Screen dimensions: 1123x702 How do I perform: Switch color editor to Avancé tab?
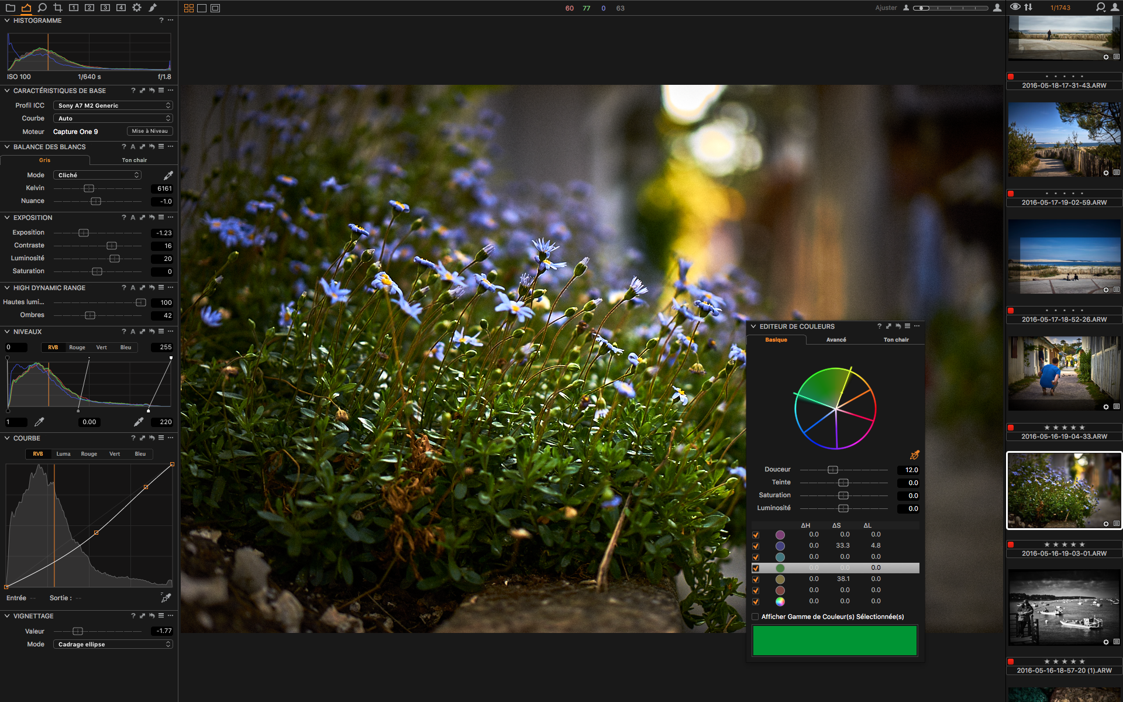(x=836, y=340)
